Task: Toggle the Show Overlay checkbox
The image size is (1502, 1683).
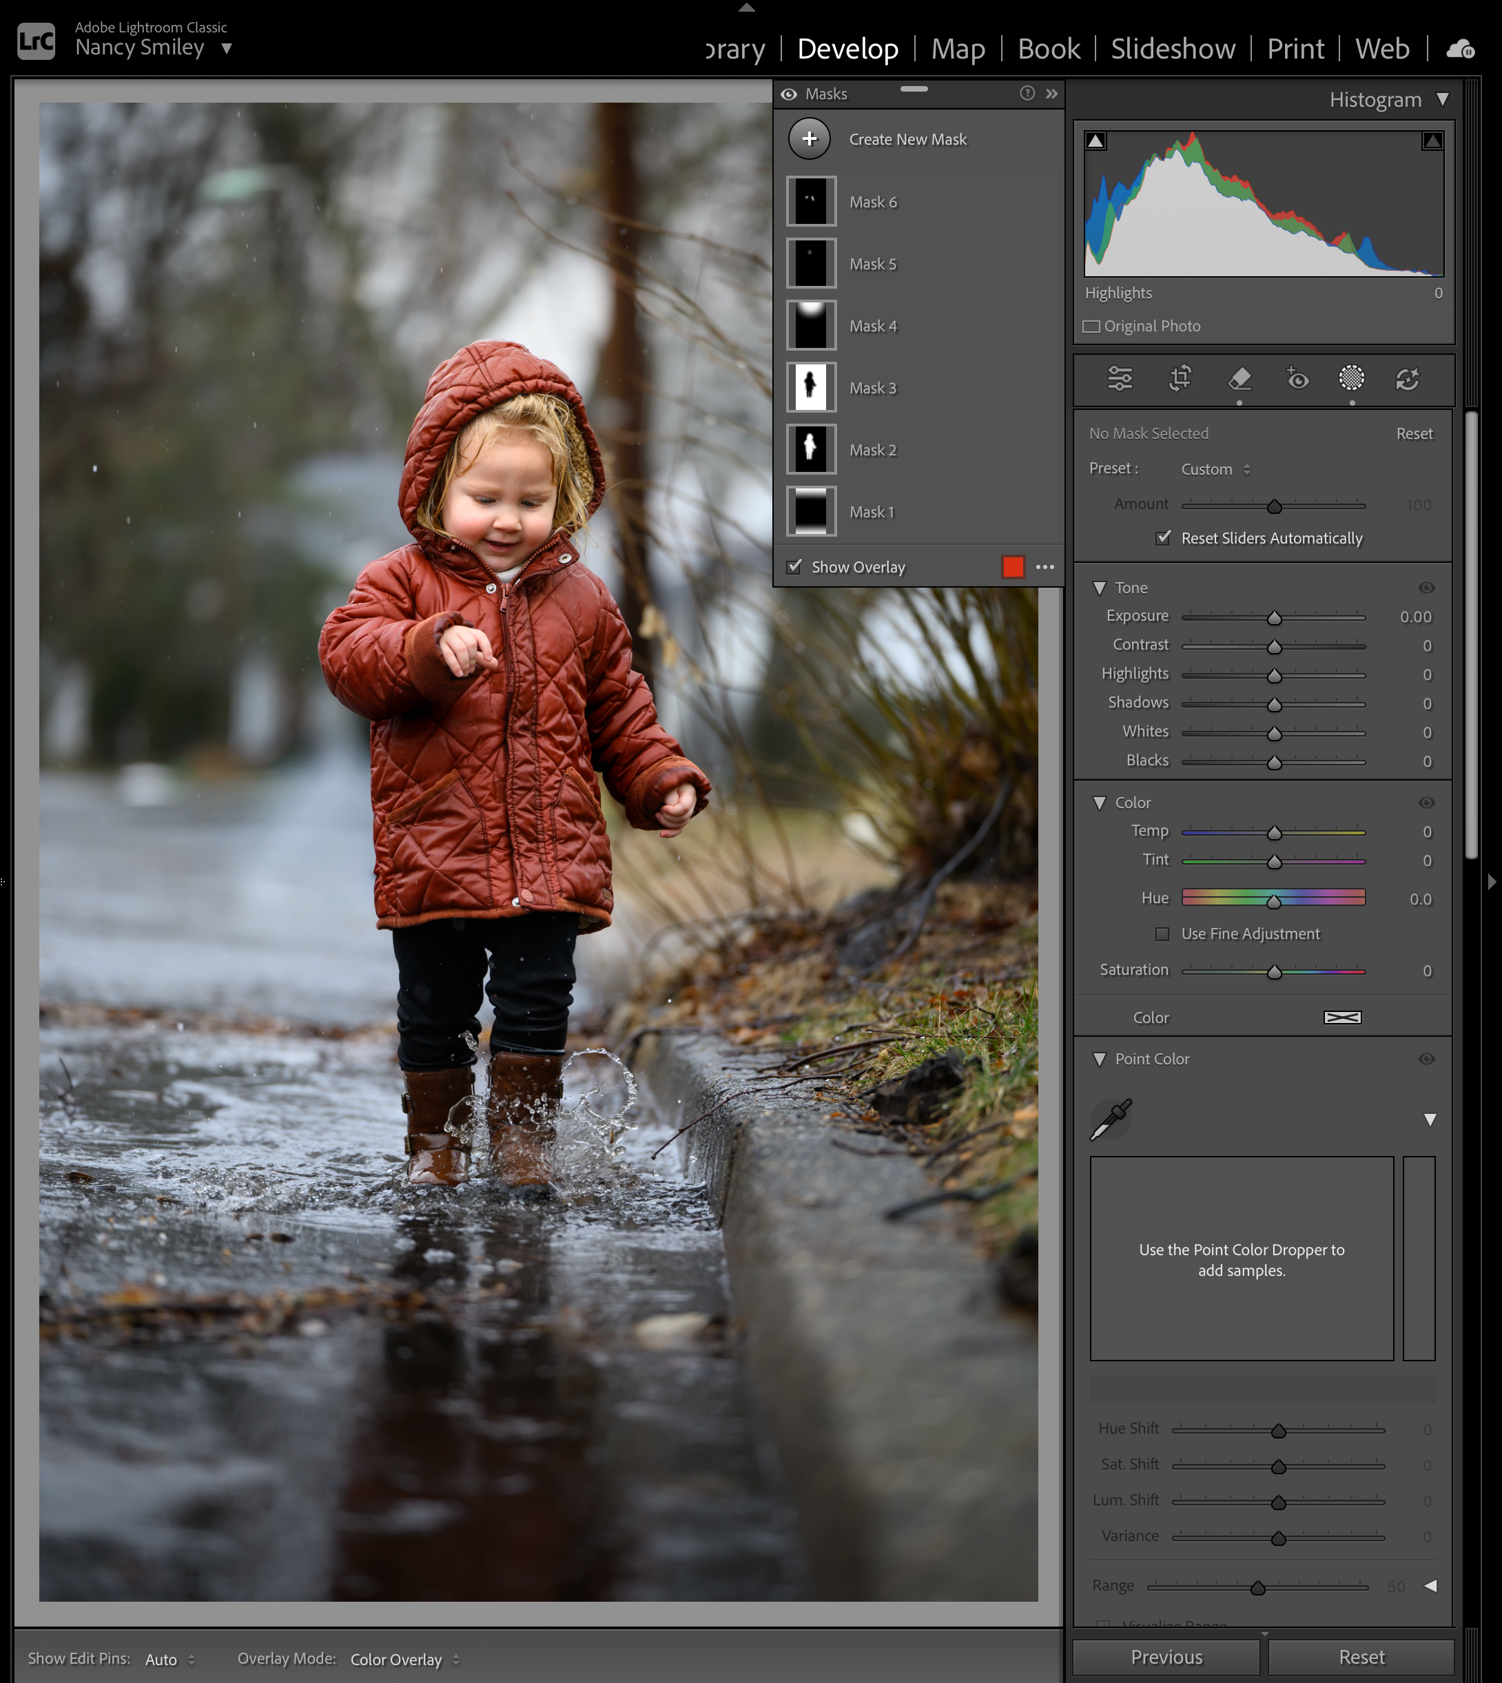Action: tap(794, 566)
